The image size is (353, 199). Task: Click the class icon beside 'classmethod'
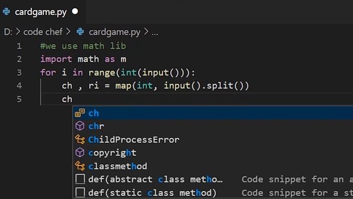tap(80, 166)
